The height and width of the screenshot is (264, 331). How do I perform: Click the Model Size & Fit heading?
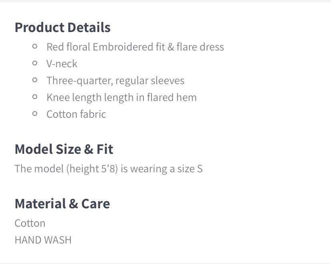click(x=64, y=149)
